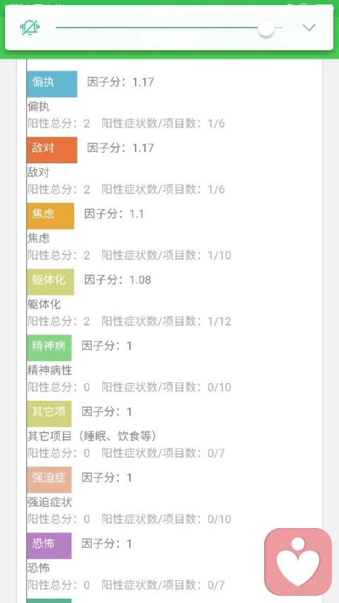Tap the 敌对 阳性总分 2 line
The width and height of the screenshot is (339, 603).
coord(59,189)
